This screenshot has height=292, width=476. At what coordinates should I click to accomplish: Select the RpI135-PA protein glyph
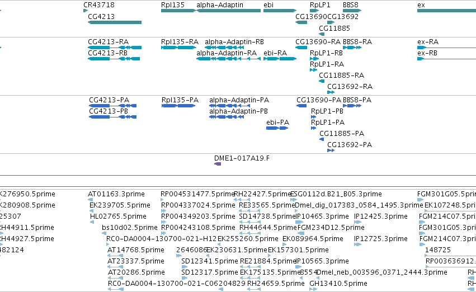(178, 106)
